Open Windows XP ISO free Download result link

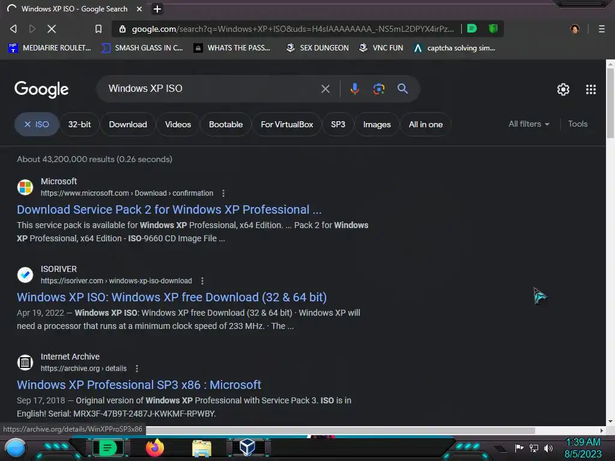coord(172,297)
